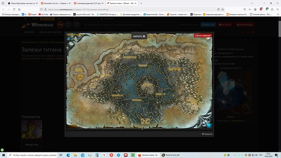Switch to World of Warcraft taskbar window
Viewport: 281px width, 158px height.
[x=171, y=155]
